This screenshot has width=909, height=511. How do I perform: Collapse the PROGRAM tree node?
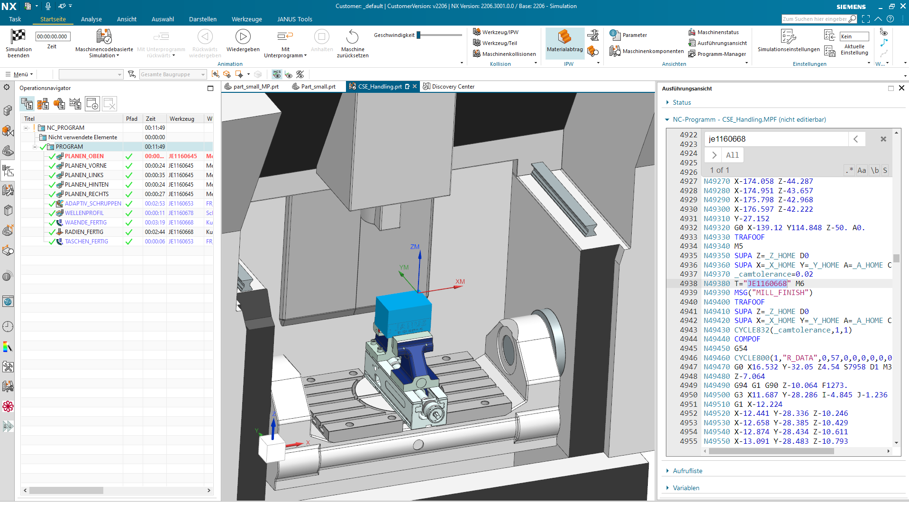[x=35, y=147]
